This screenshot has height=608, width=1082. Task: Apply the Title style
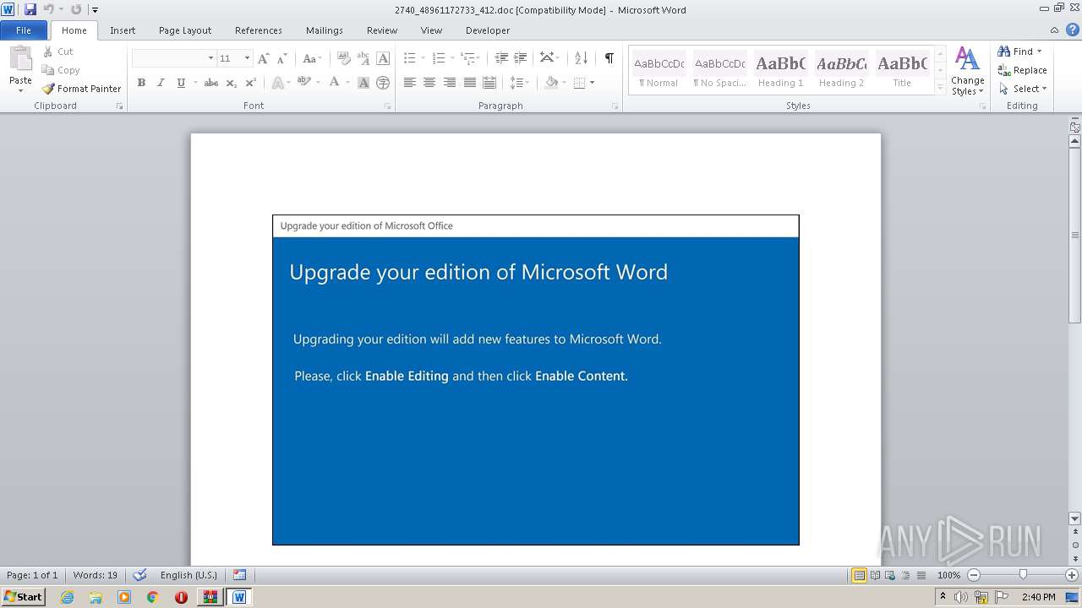tap(902, 70)
